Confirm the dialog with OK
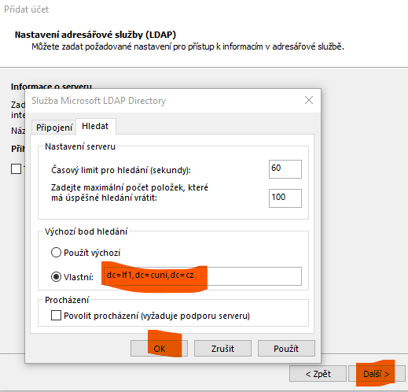 pos(159,349)
